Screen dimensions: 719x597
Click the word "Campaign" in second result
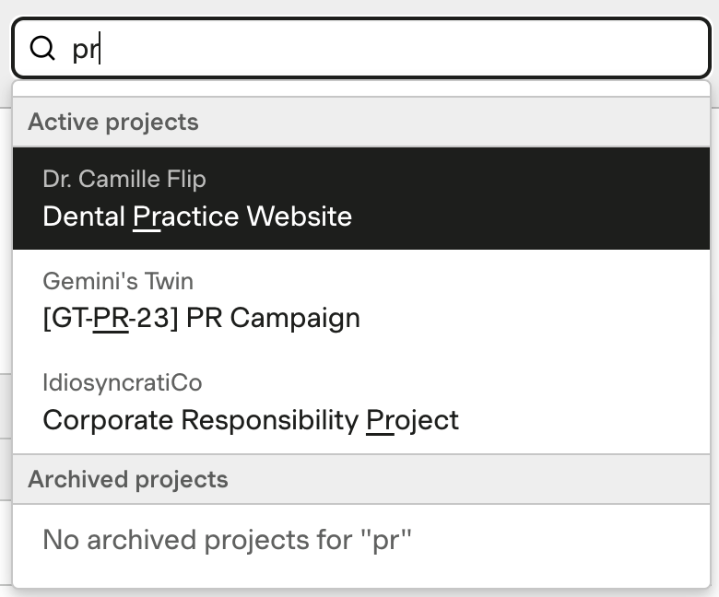pyautogui.click(x=295, y=319)
